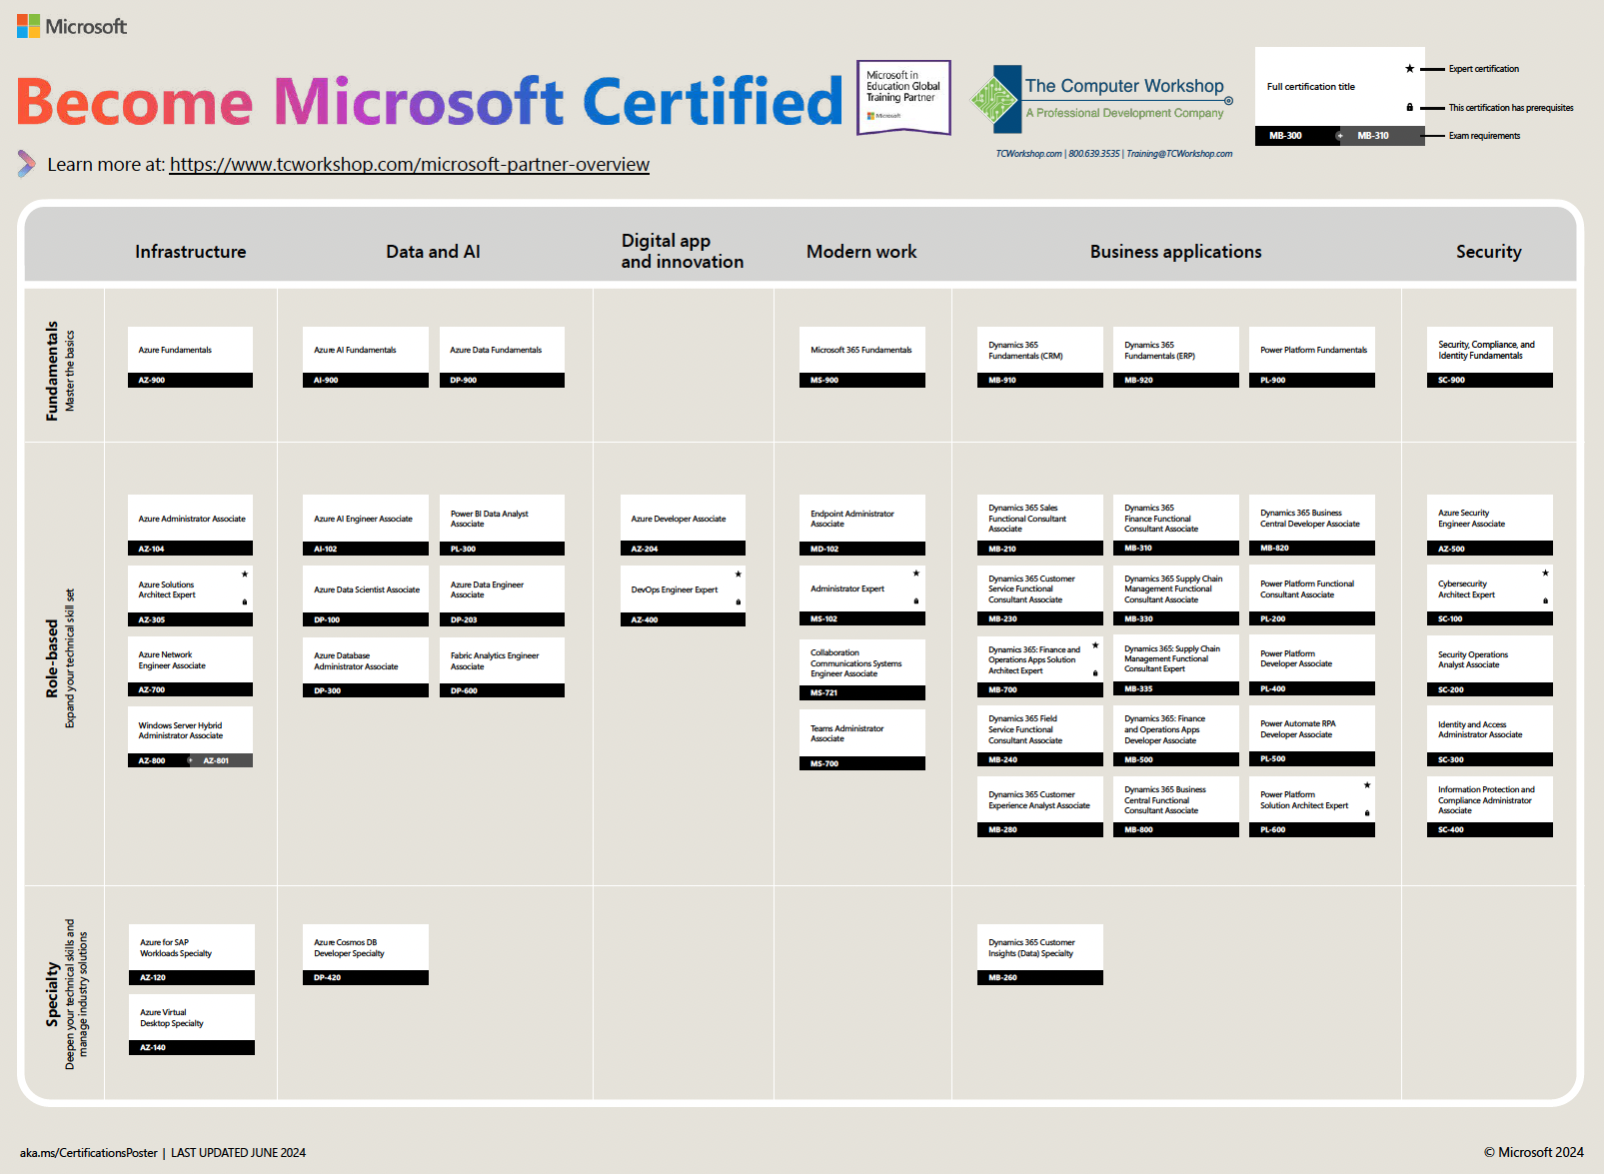Click the arrow icon beside Learn more

click(x=26, y=164)
